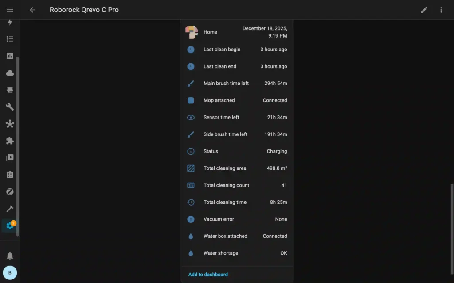Click the brush icon for Main brush time left
Screen dimensions: 454x283
(x=191, y=83)
